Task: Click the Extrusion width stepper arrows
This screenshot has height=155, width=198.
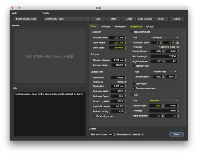Action: coord(126,38)
